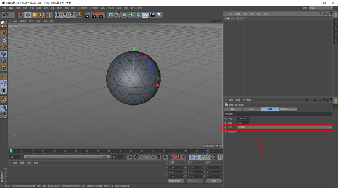Open the 窗口 menu

pos(133,8)
